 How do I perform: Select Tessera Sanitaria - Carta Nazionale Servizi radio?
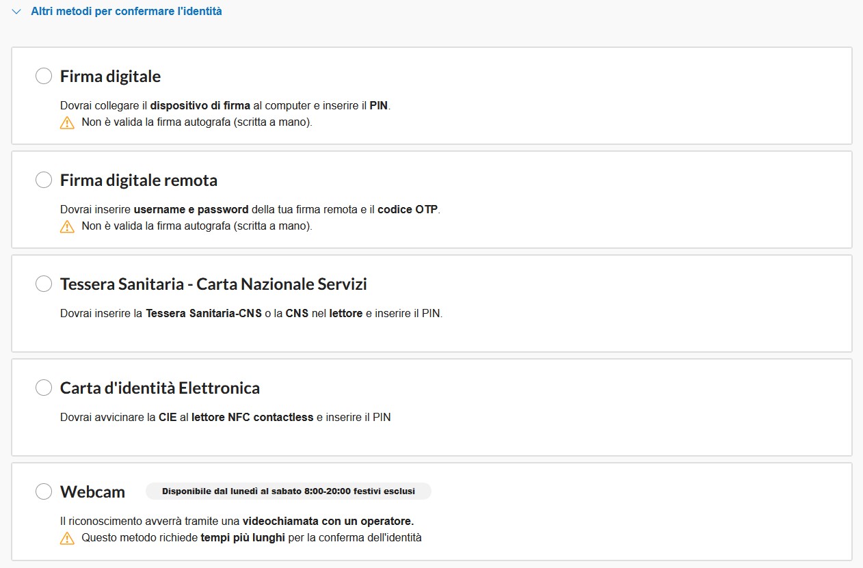(44, 284)
